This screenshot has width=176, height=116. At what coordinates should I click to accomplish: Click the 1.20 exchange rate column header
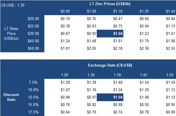point(65,75)
